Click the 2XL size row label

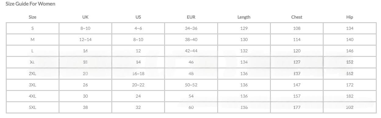[x=32, y=73]
